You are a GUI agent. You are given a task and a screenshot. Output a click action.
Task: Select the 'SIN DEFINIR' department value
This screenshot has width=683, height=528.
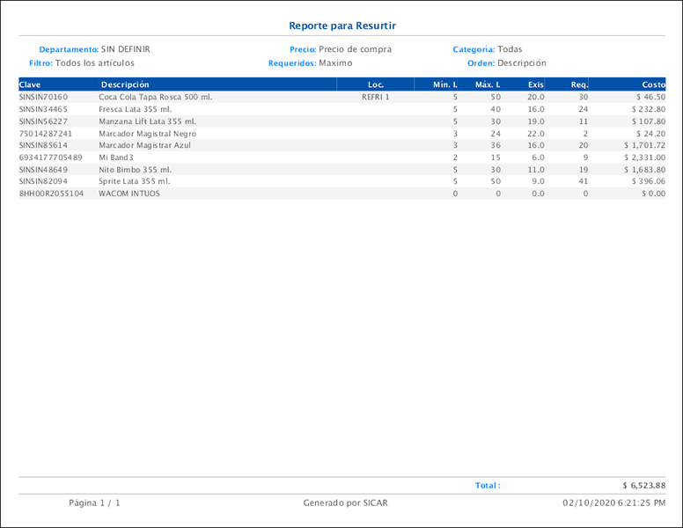126,49
